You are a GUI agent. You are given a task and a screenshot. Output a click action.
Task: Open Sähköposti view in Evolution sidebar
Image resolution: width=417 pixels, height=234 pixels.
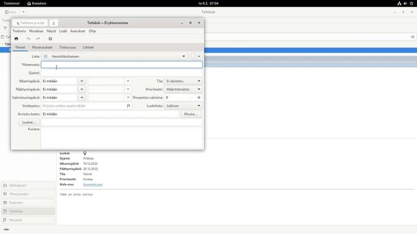pos(29,185)
